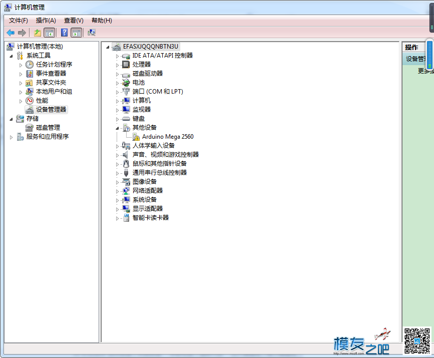Select the 处理器 label
Image resolution: width=434 pixels, height=358 pixels.
tap(142, 65)
